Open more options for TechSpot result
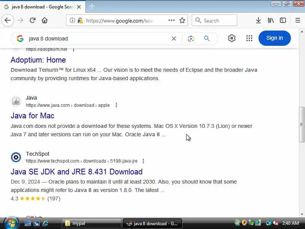 coord(143,161)
